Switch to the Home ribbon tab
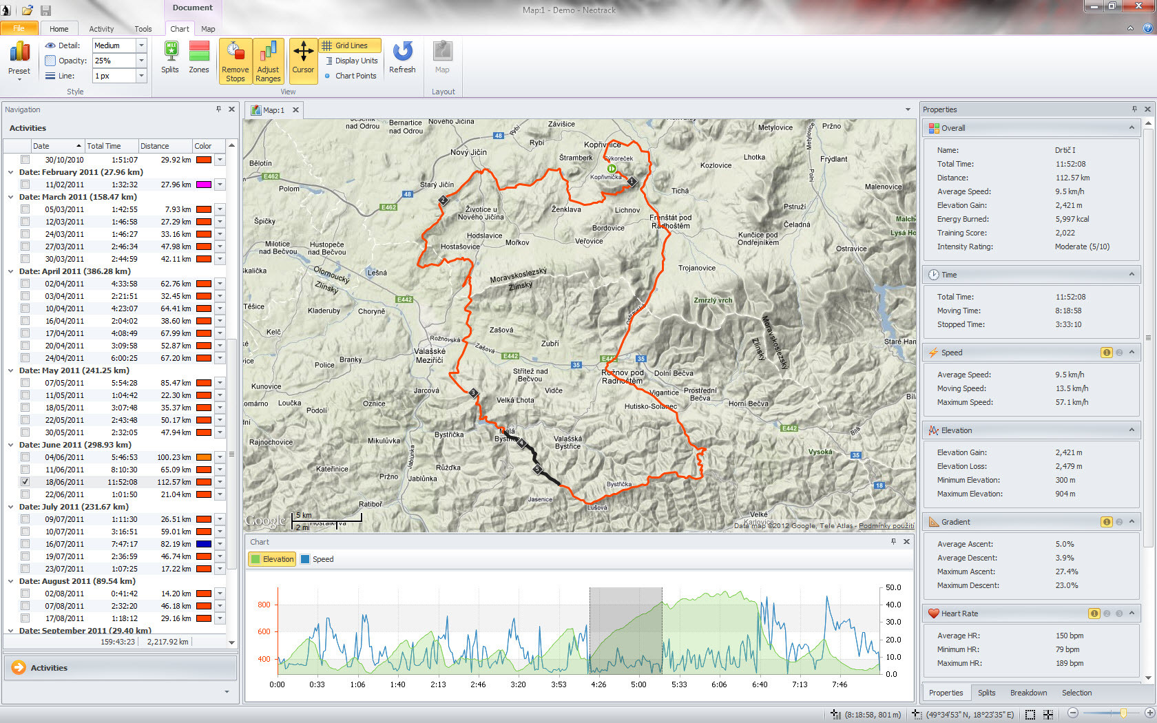Screen dimensions: 1157x723 [59, 29]
